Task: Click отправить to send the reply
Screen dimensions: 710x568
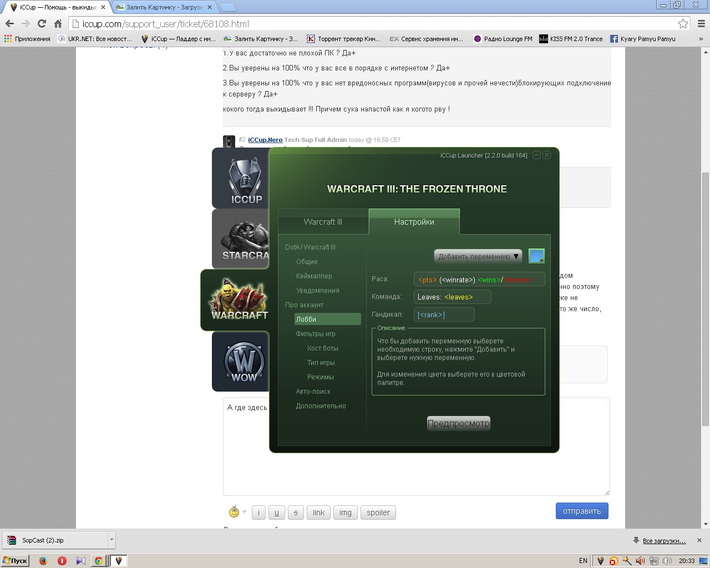Action: [582, 511]
